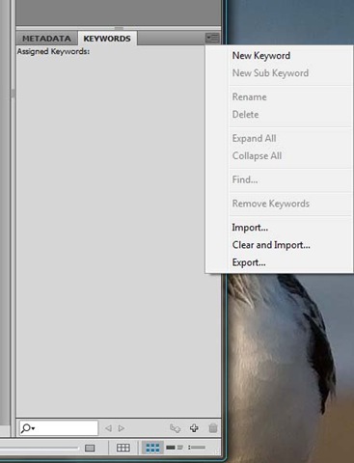This screenshot has width=354, height=463.
Task: Select the Keywords tab
Action: pyautogui.click(x=107, y=39)
